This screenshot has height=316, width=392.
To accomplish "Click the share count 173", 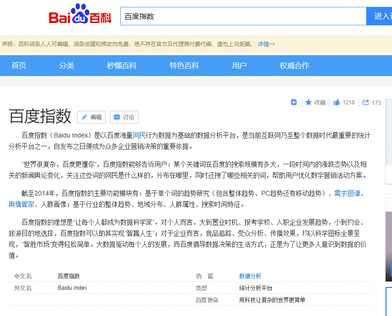I will tap(376, 103).
